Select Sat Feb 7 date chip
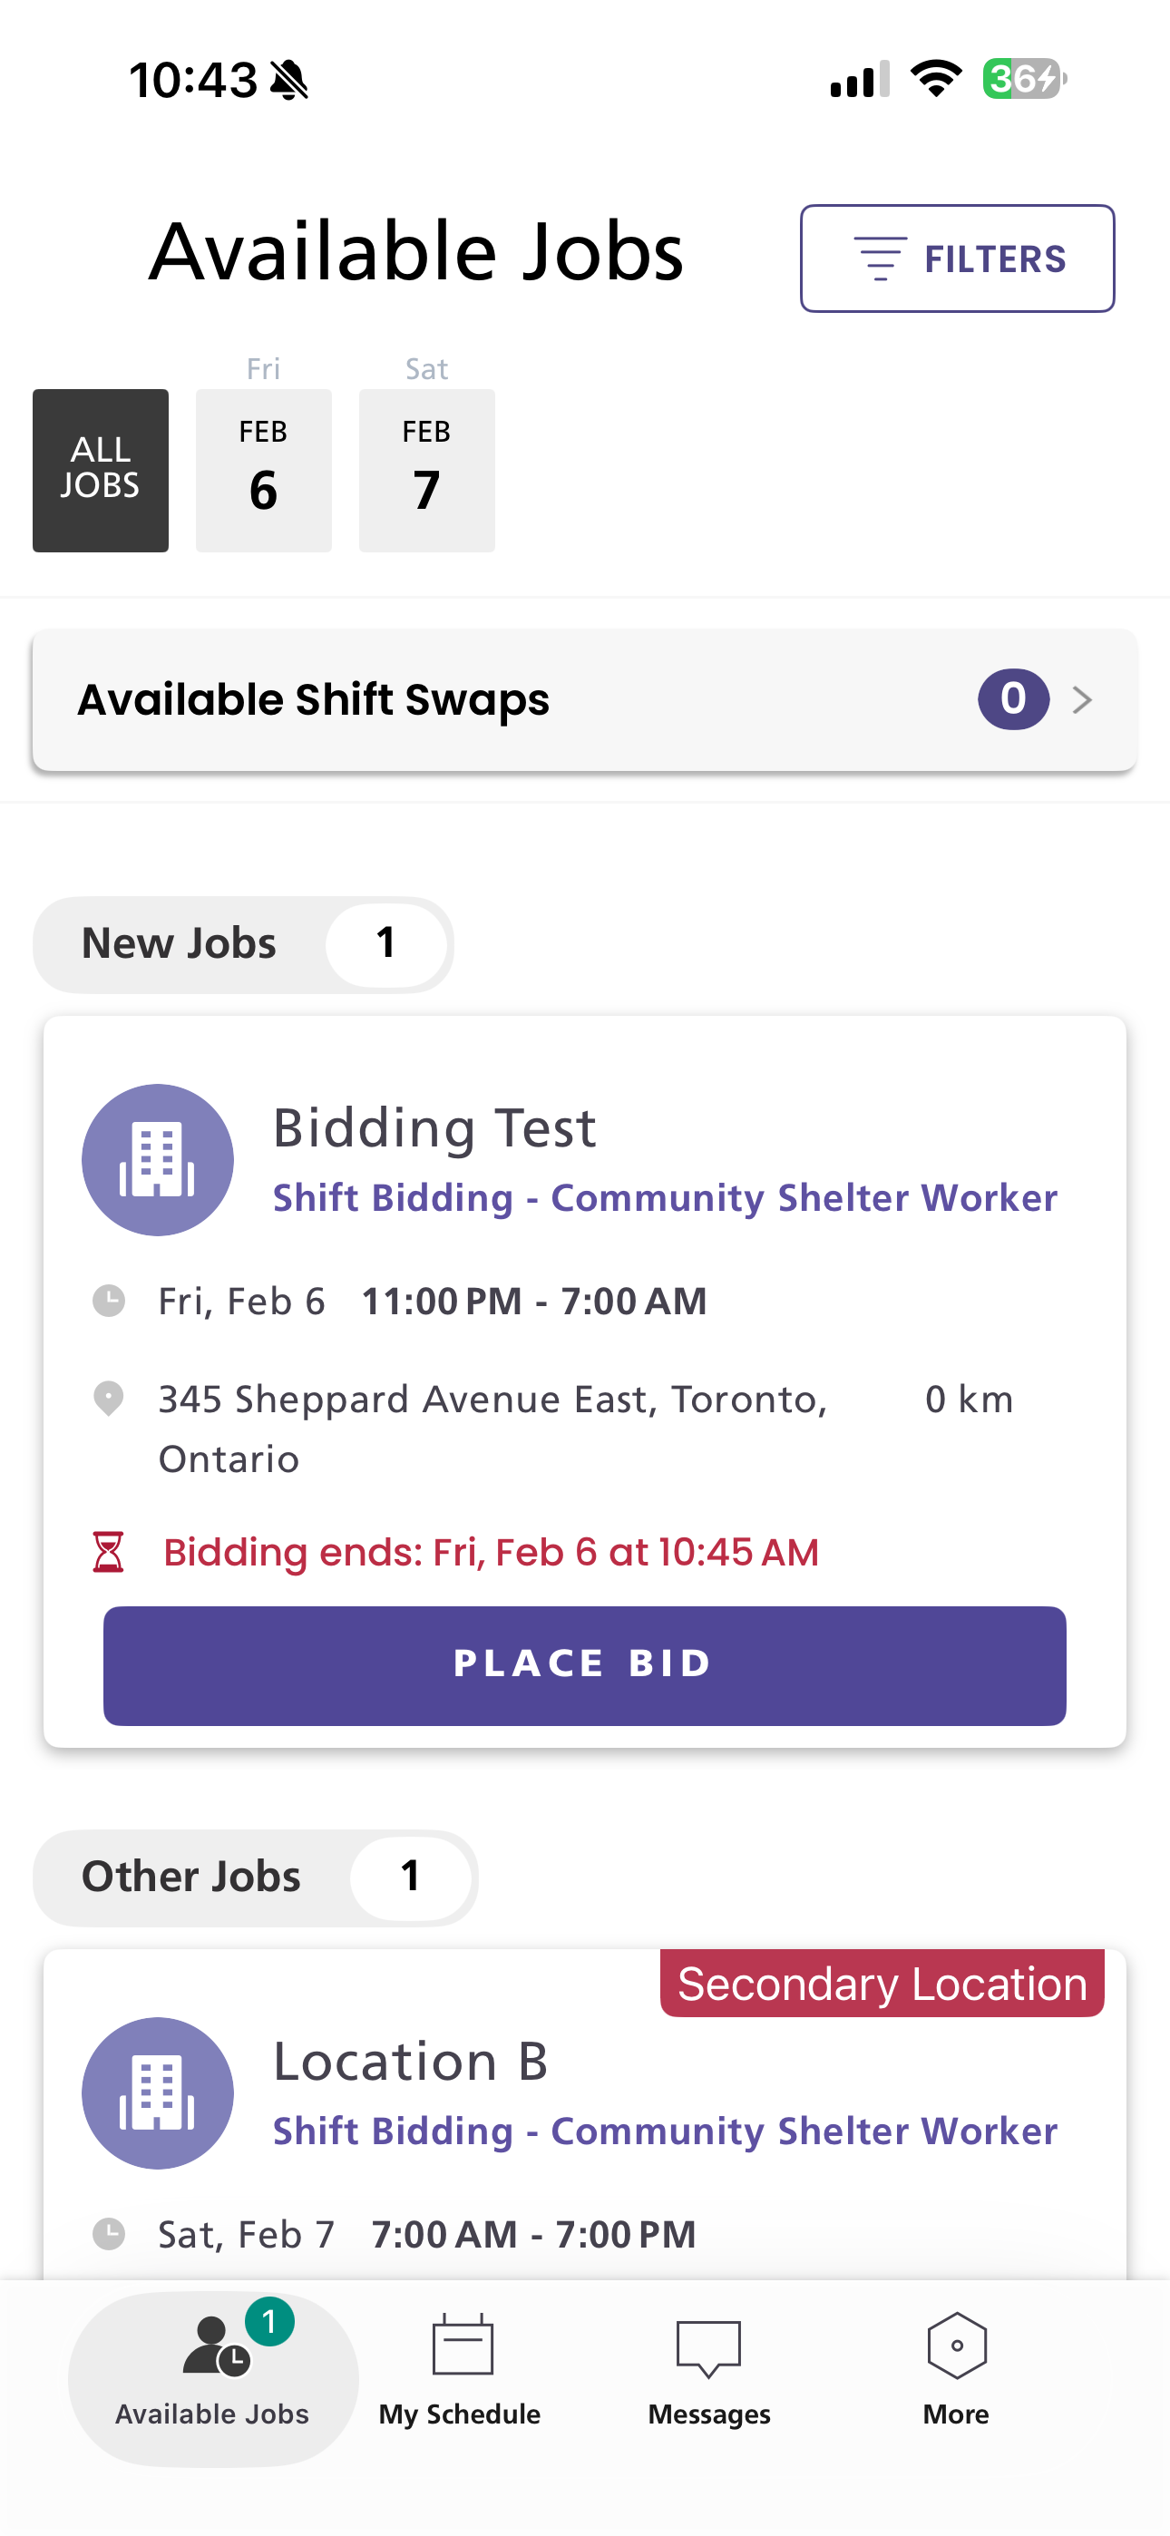Image resolution: width=1170 pixels, height=2536 pixels. (x=426, y=471)
